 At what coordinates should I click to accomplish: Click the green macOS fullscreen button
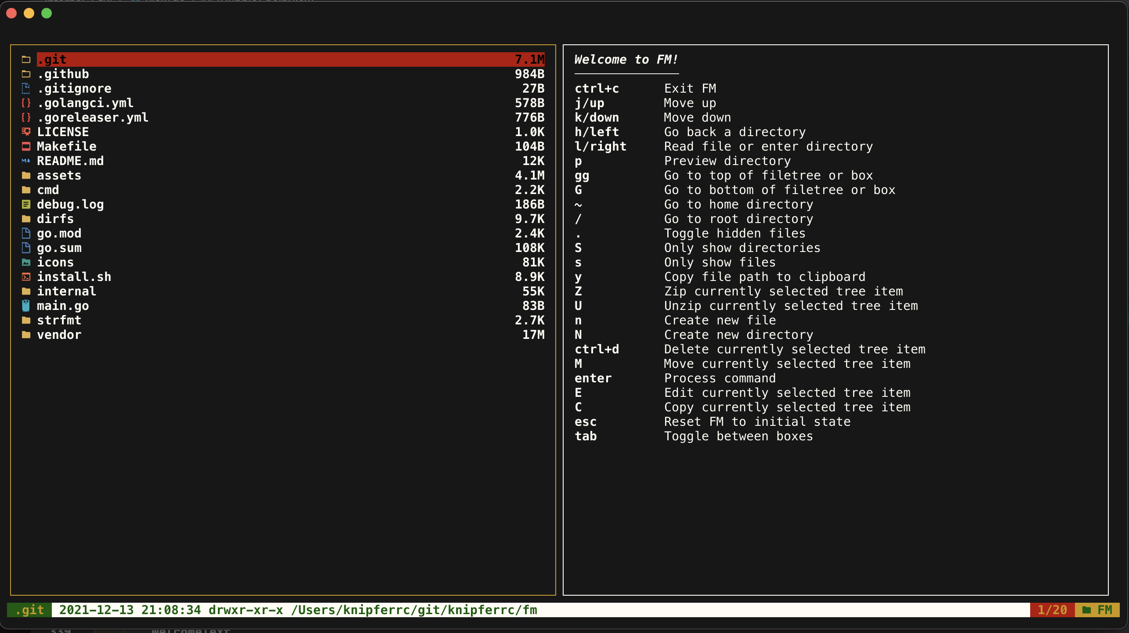pyautogui.click(x=47, y=13)
